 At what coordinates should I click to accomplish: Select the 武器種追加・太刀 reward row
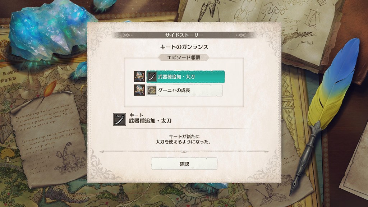coord(185,77)
